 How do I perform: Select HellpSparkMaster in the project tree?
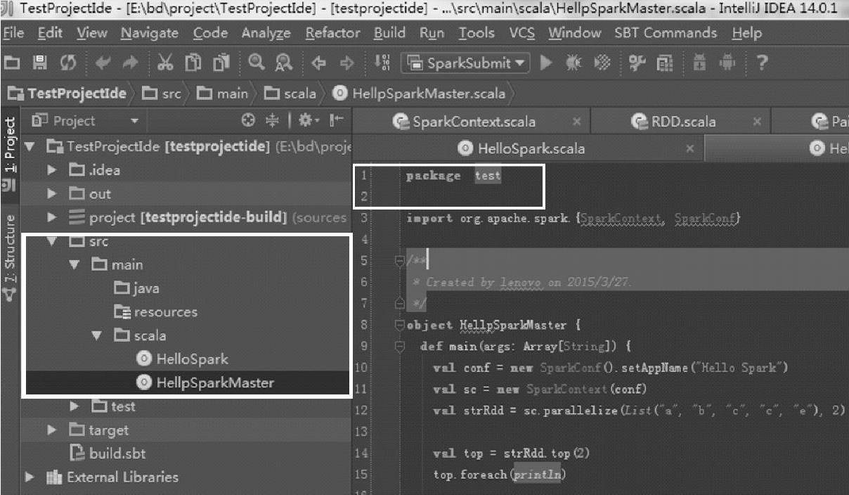pyautogui.click(x=206, y=383)
